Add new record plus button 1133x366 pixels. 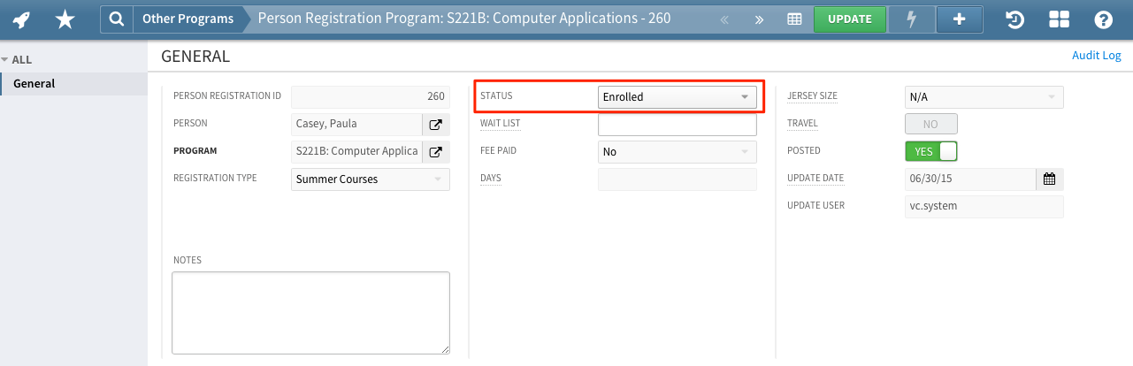point(960,19)
